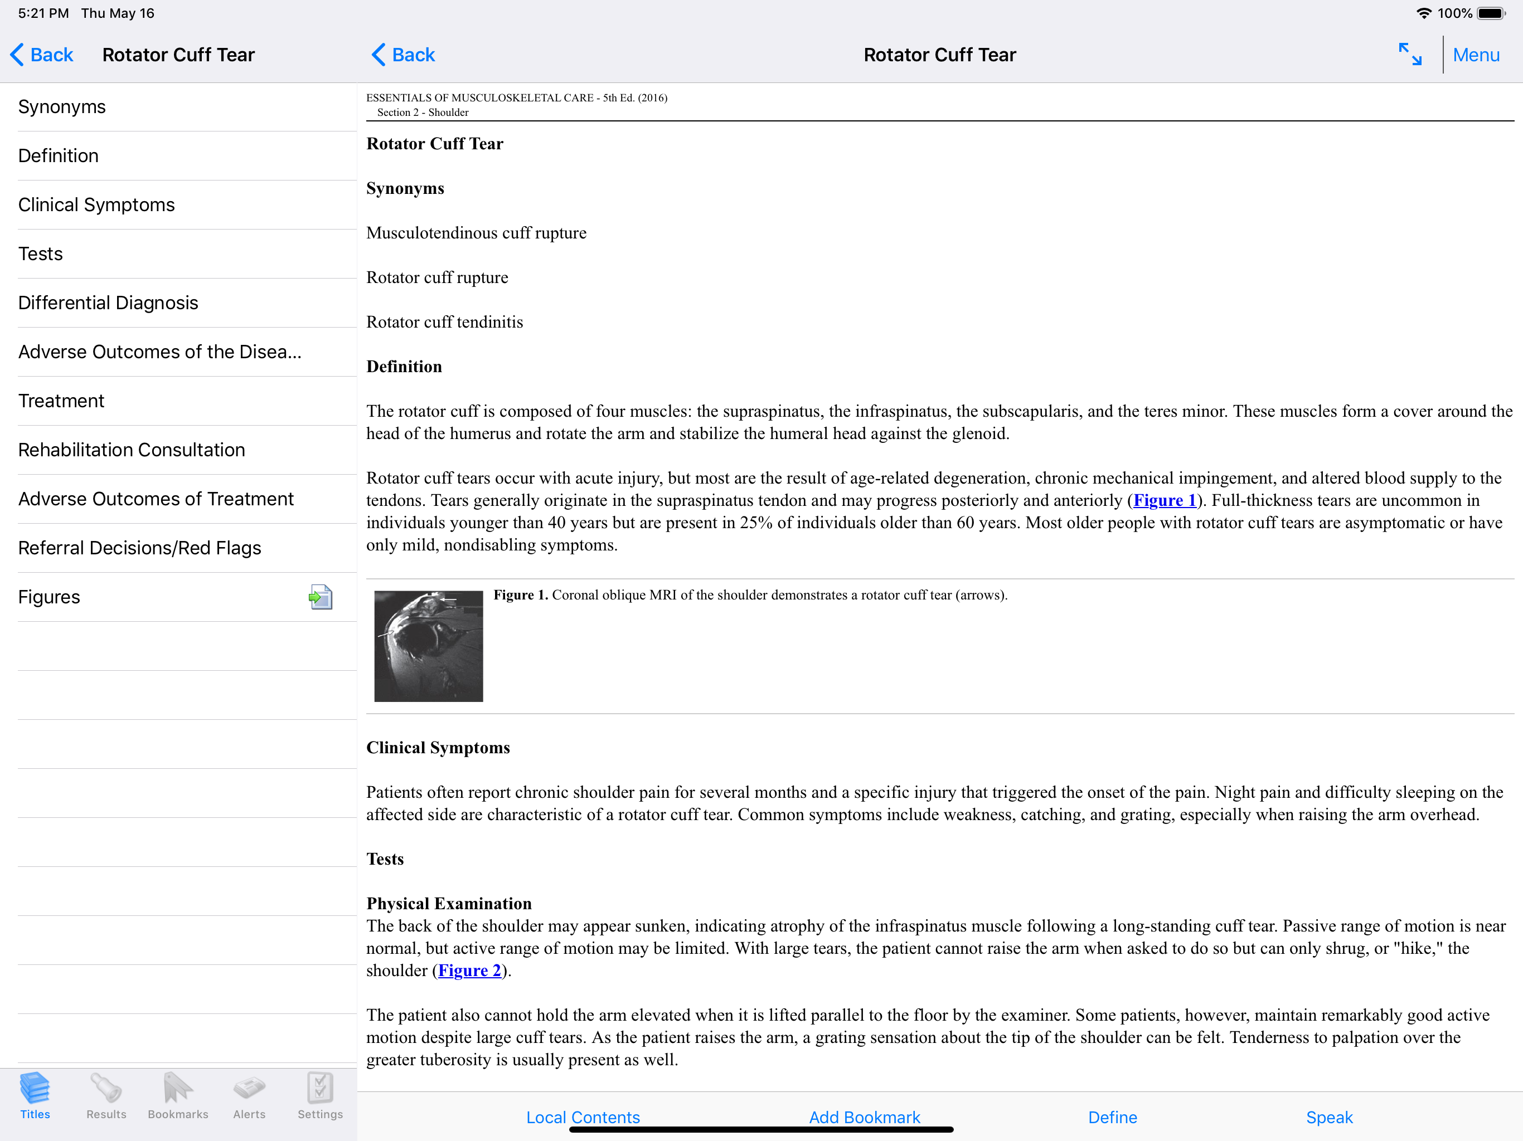
Task: Tap Local Contents in bottom toolbar
Action: coord(583,1117)
